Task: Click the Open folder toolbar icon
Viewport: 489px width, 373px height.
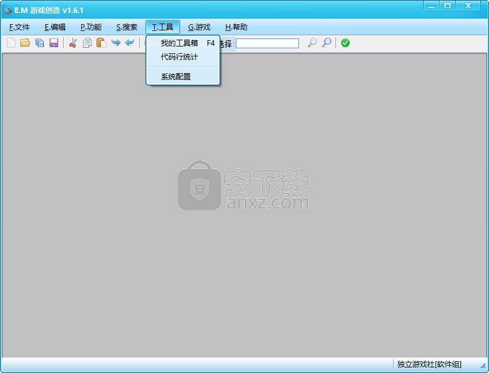Action: click(25, 43)
